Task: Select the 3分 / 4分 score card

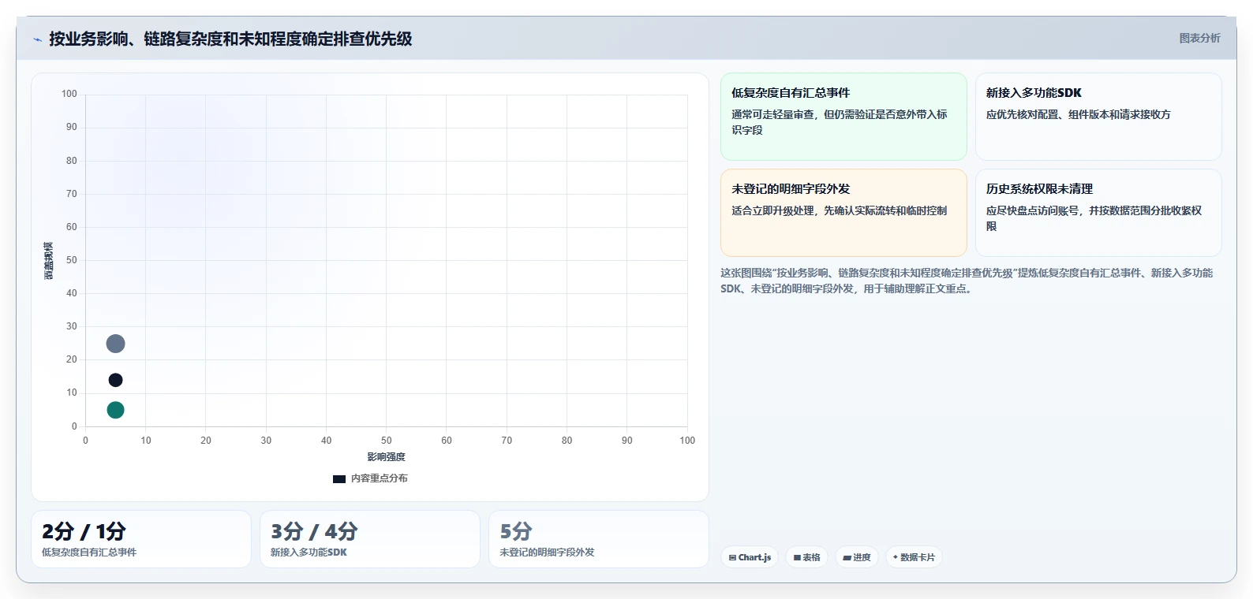Action: tap(370, 539)
